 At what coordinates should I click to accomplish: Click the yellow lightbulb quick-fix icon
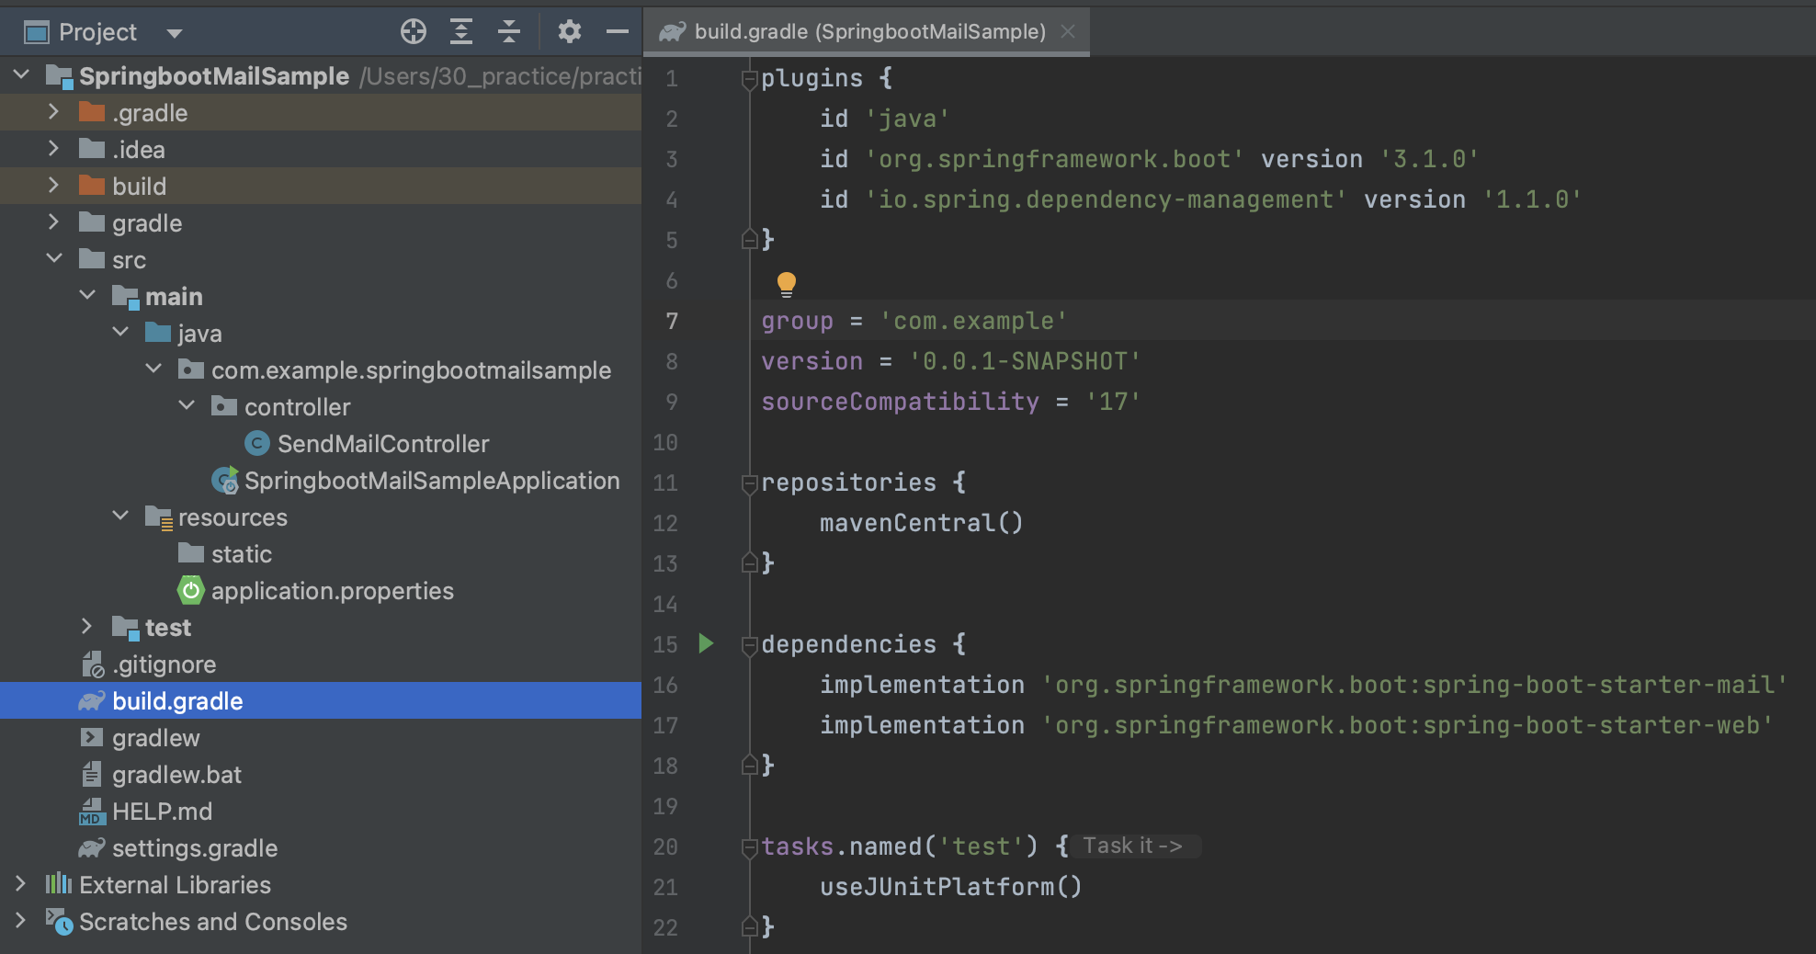pyautogui.click(x=787, y=284)
